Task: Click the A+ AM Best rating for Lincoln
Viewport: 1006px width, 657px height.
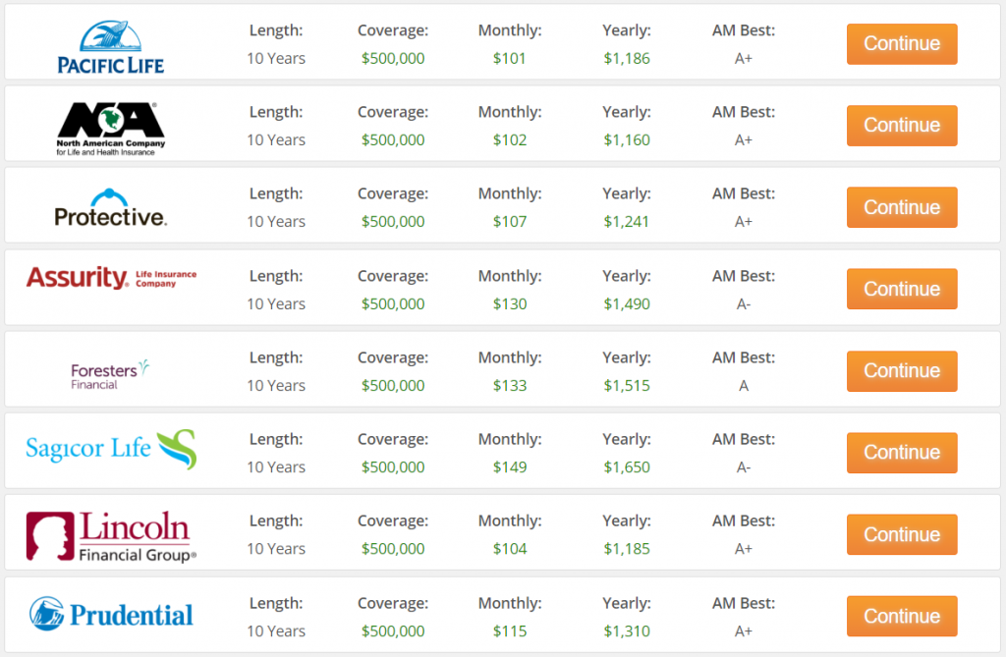Action: [x=744, y=549]
